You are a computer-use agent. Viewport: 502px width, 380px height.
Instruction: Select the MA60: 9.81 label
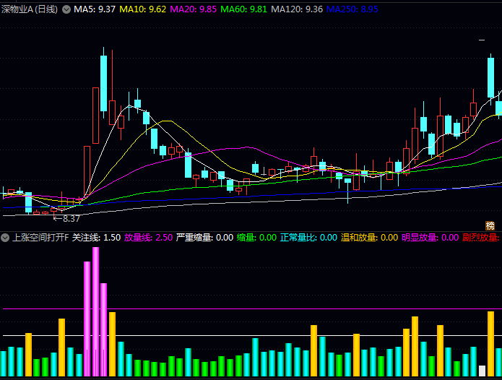pos(243,9)
